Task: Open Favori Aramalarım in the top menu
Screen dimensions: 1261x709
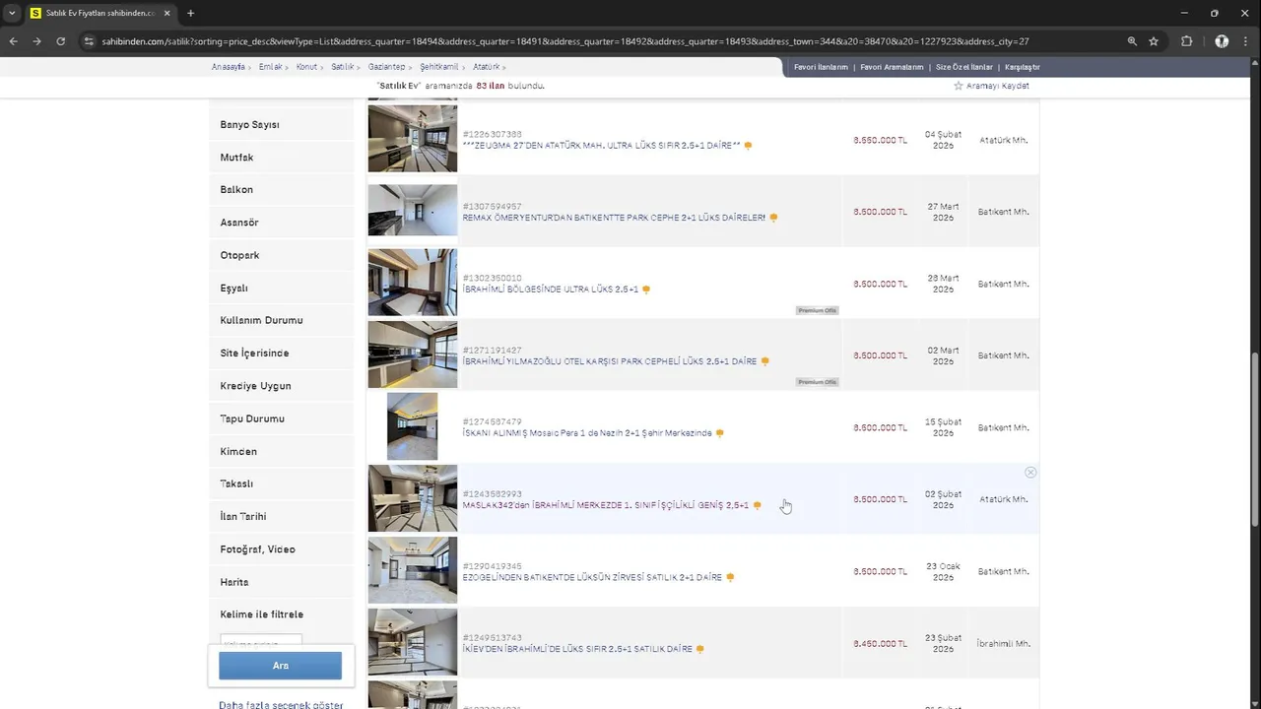Action: pos(892,67)
